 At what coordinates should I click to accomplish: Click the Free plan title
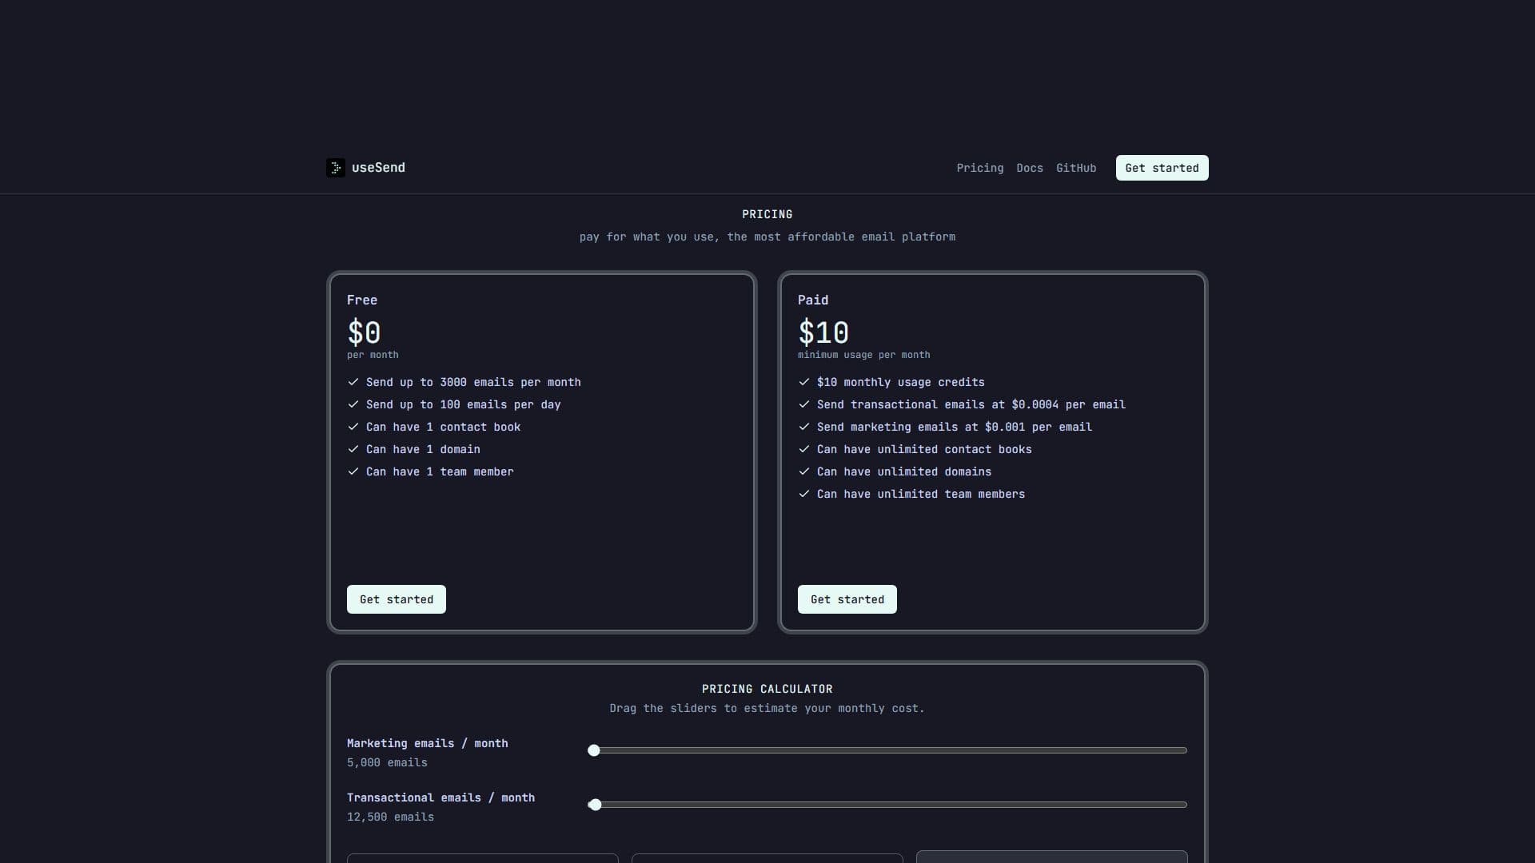tap(362, 300)
